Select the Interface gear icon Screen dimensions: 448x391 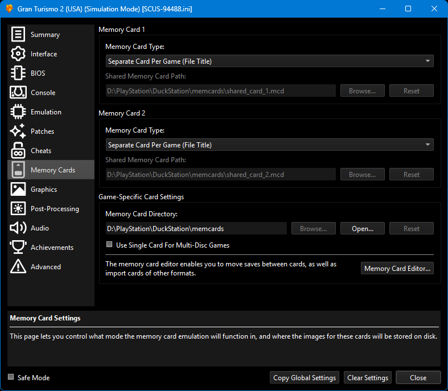click(18, 54)
